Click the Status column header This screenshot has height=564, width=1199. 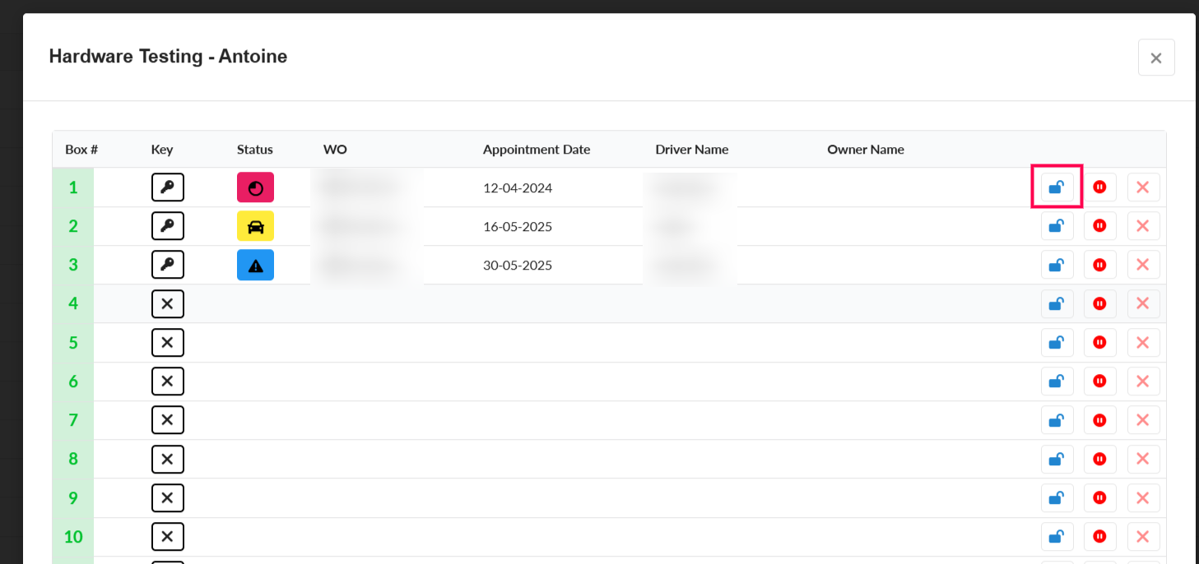coord(254,150)
